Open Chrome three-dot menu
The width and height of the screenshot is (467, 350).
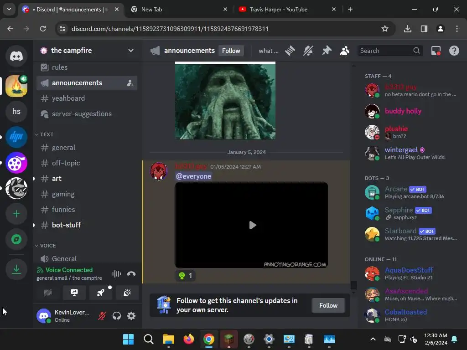point(457,29)
